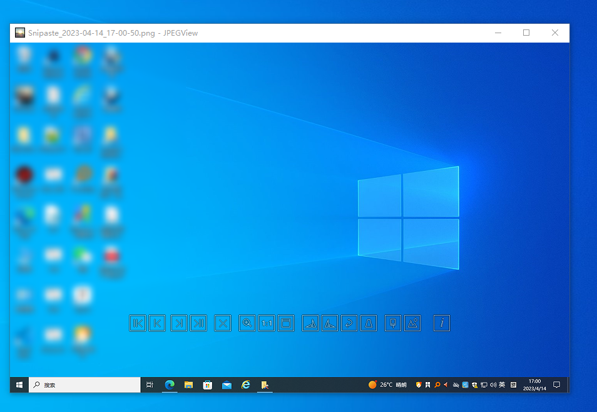Image resolution: width=597 pixels, height=412 pixels.
Task: Close the JPEGView window
Action: click(555, 33)
